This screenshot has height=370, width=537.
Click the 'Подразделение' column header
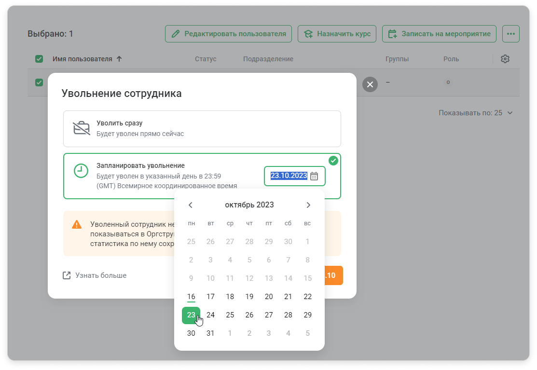[268, 59]
